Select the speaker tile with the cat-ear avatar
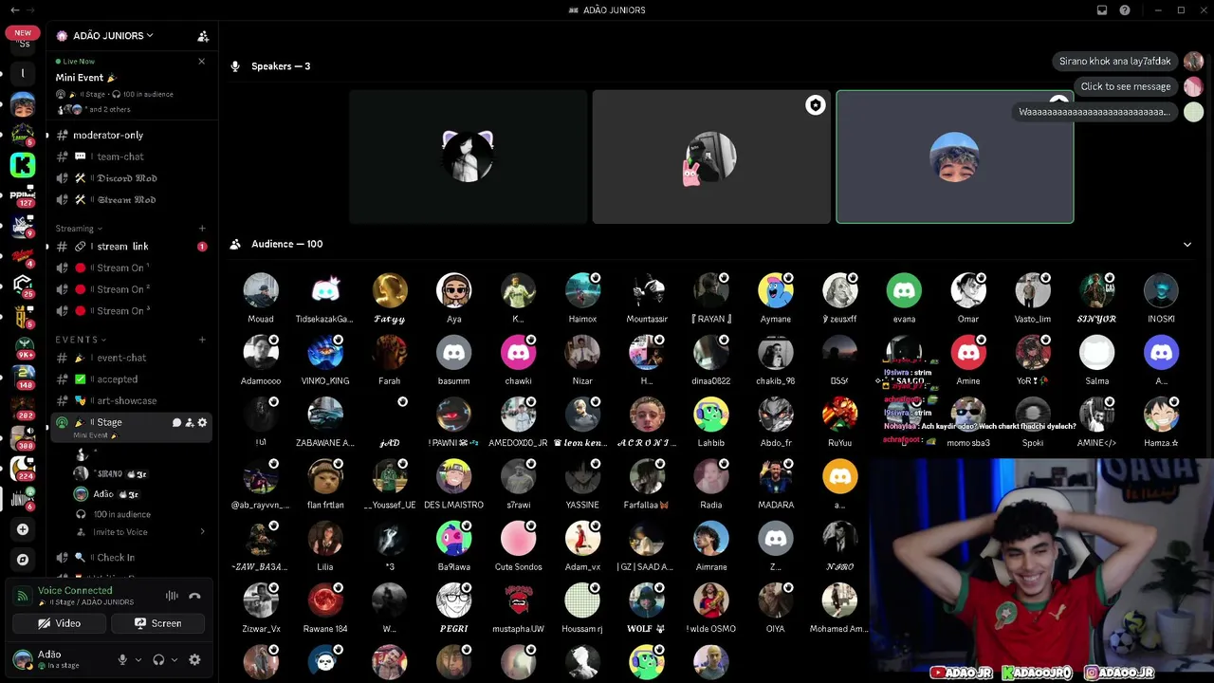 tap(468, 157)
